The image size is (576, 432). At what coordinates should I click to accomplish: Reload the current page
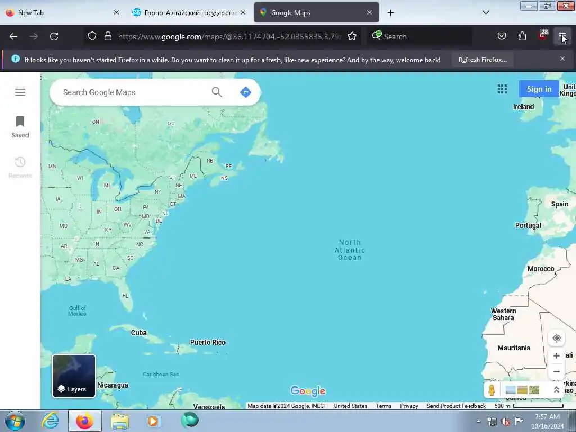(x=54, y=37)
